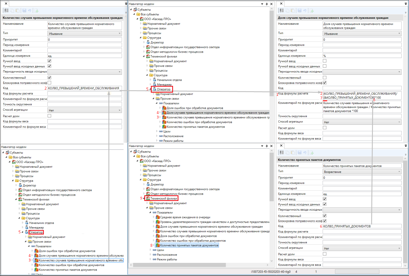Click paste icon in 'Количество случаев превышения' panel toolbar
409x276 pixels.
18,11
